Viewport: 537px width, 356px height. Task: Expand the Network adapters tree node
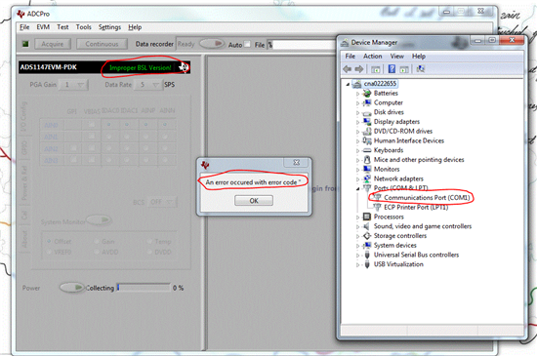pyautogui.click(x=357, y=179)
